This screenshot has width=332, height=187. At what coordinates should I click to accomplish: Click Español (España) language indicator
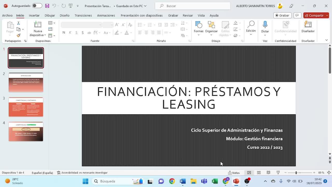[42, 173]
